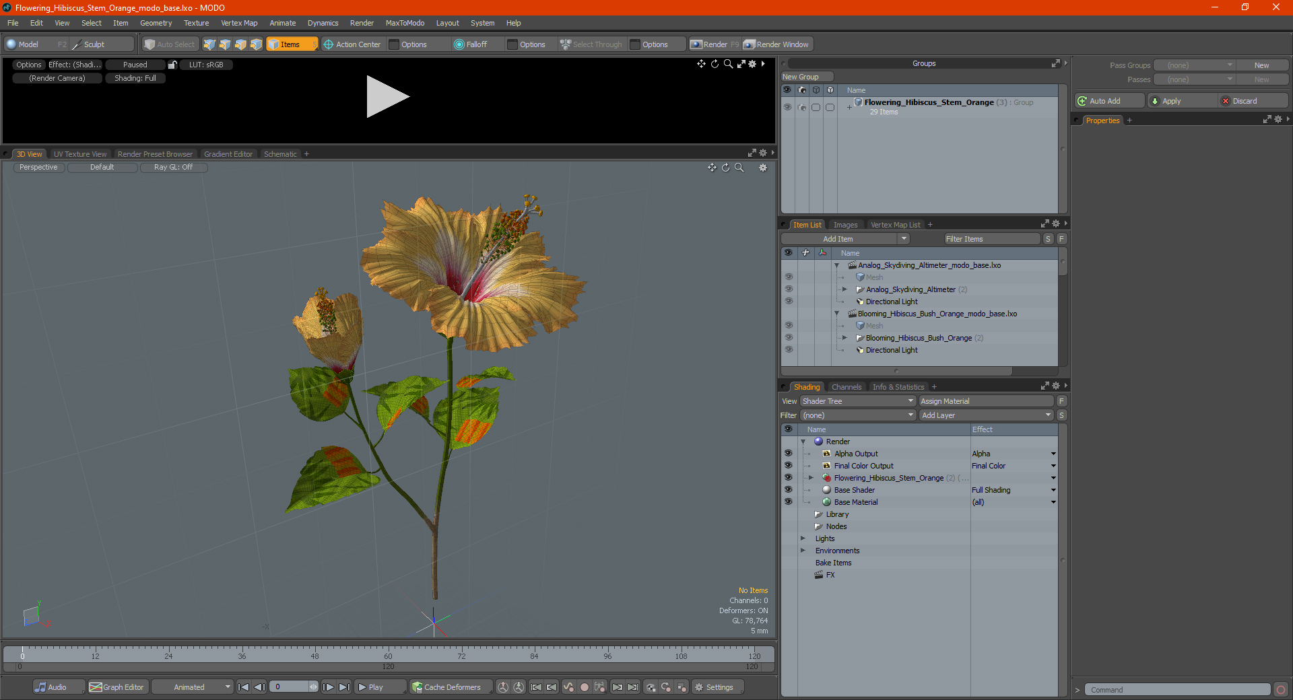This screenshot has height=700, width=1293.
Task: Click the Auto Add button
Action: (x=1109, y=101)
